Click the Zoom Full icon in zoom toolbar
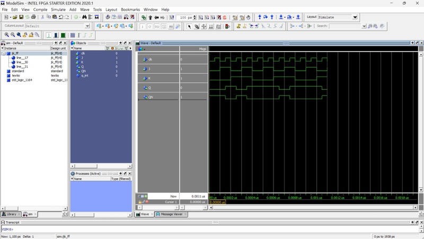424x239 pixels. pyautogui.click(x=19, y=35)
